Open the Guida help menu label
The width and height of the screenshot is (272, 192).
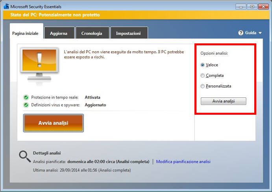250,33
